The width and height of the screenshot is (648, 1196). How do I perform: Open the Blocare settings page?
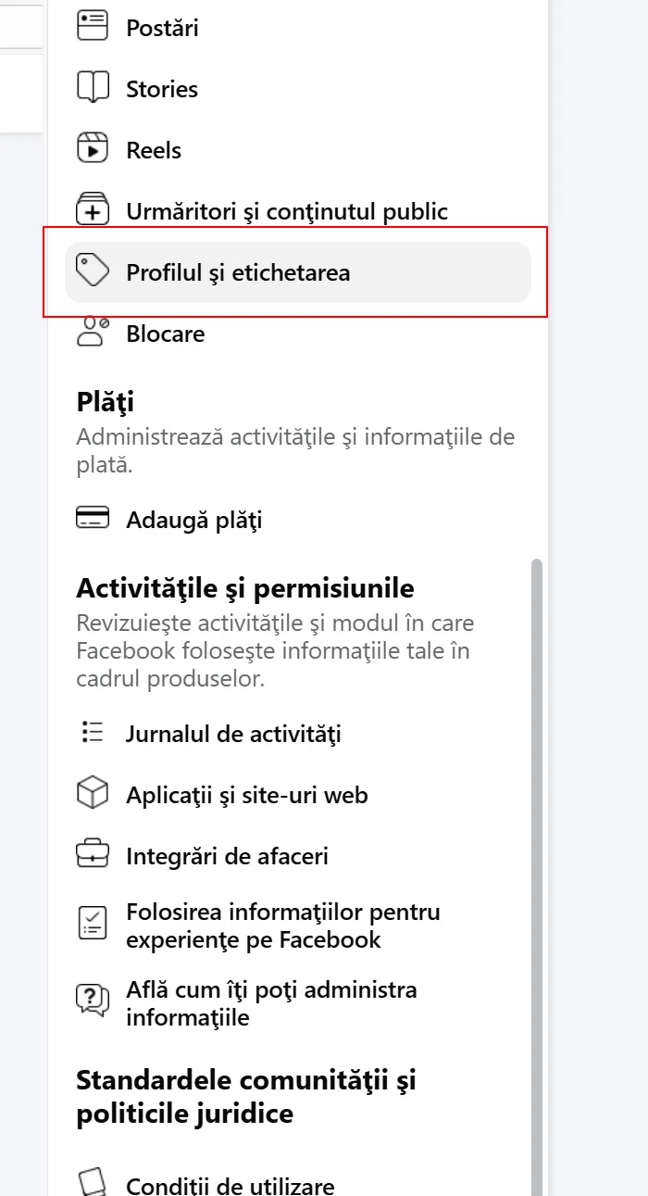coord(166,334)
